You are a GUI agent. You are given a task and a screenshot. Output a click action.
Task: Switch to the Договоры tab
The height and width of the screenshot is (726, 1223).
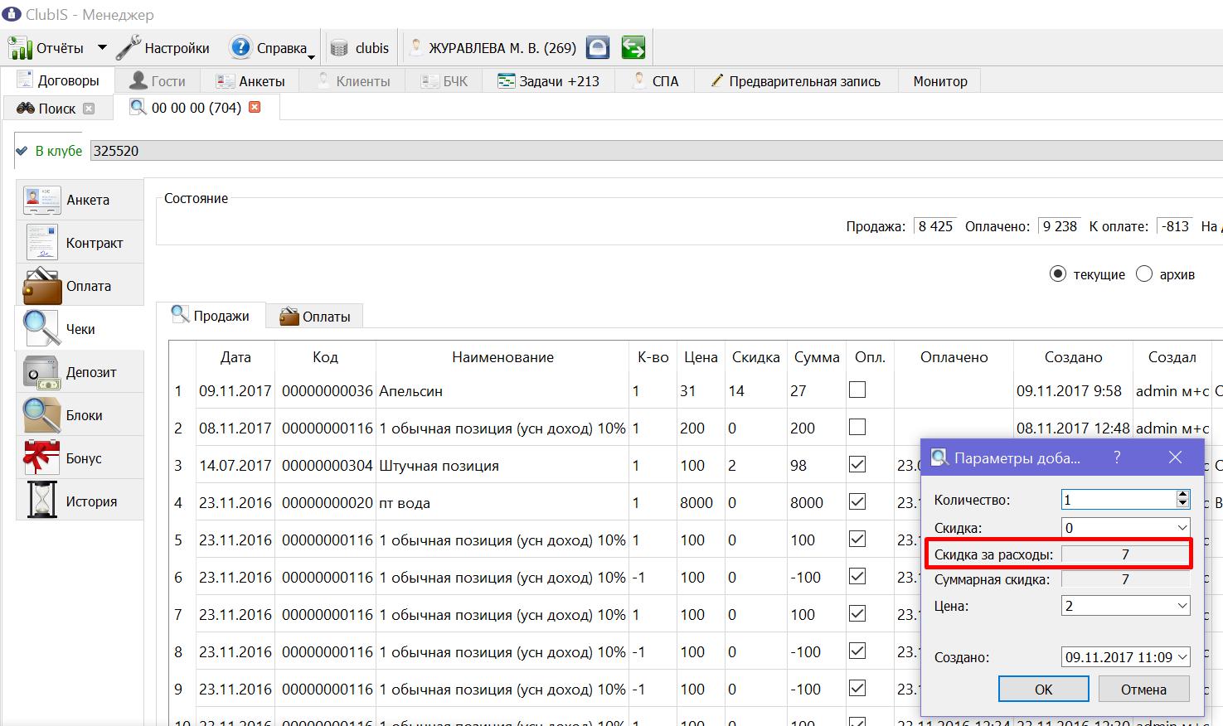pos(58,80)
